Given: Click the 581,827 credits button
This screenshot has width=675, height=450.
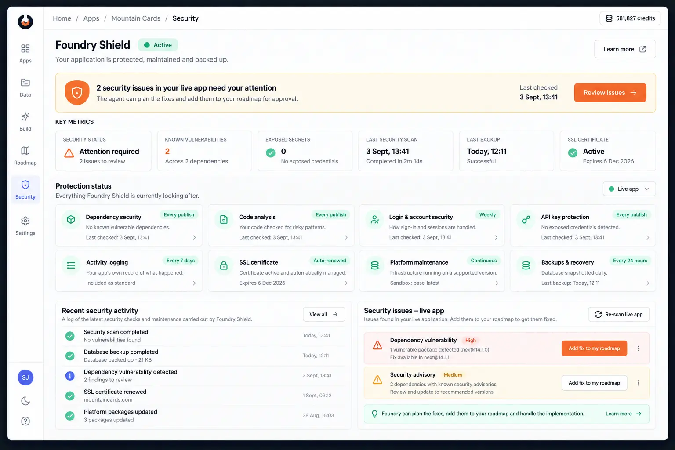Looking at the screenshot, I should pyautogui.click(x=630, y=18).
